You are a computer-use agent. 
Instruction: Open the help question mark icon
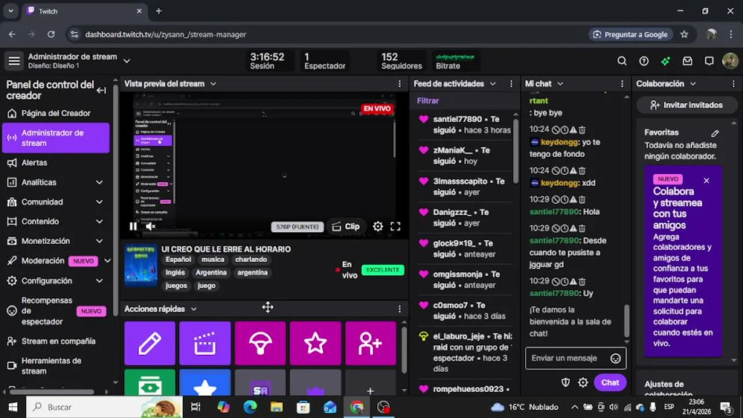(644, 61)
